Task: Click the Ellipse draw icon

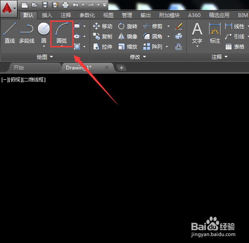Action: tap(77, 36)
